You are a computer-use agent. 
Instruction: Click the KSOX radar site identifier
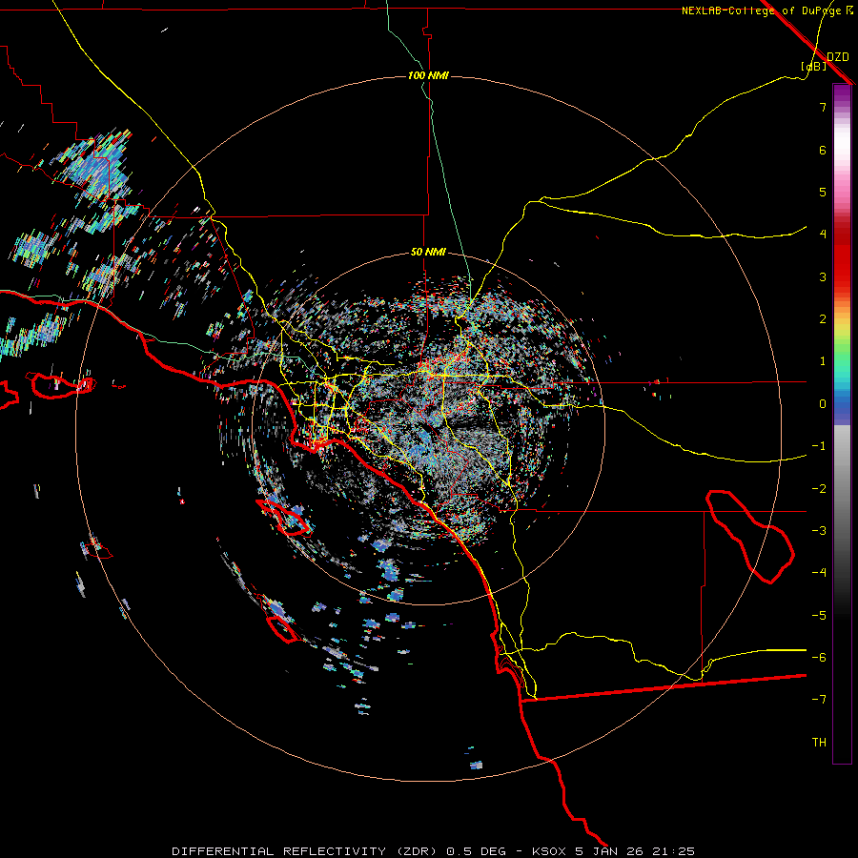549,851
